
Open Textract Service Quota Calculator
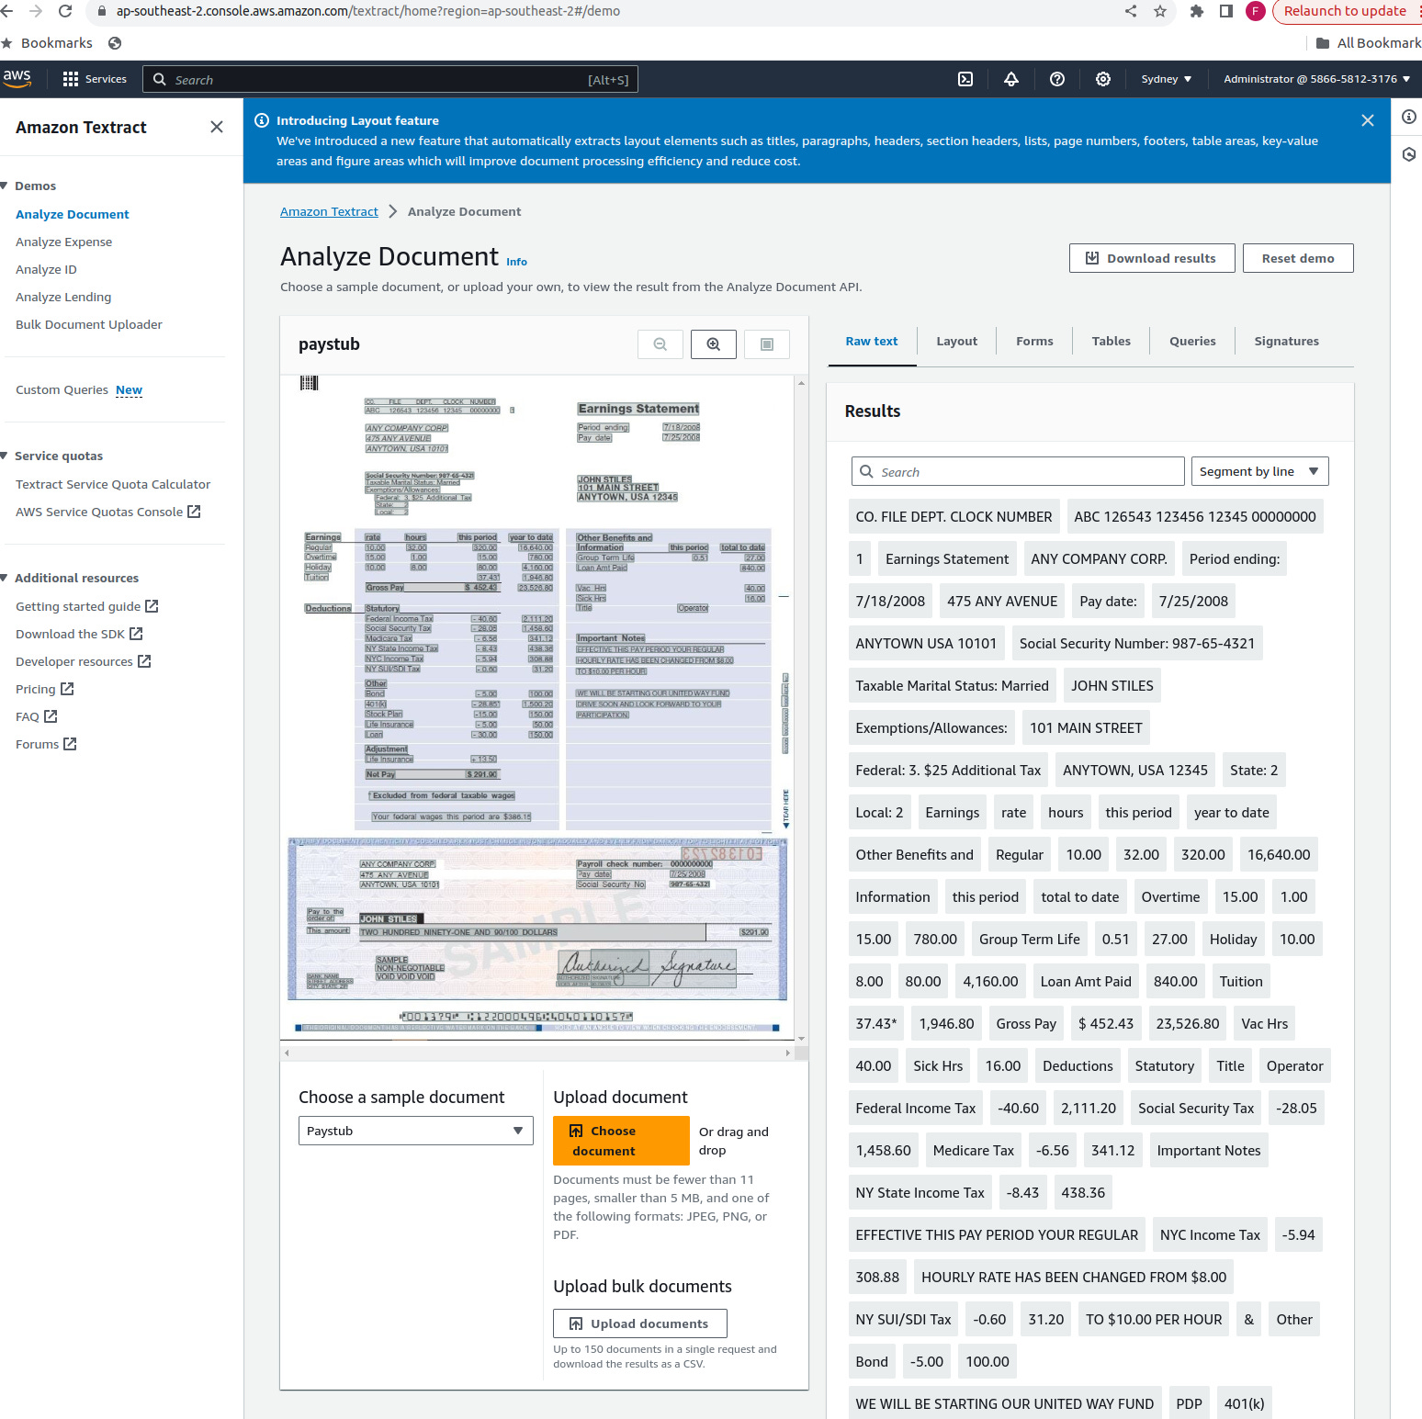[x=113, y=484]
